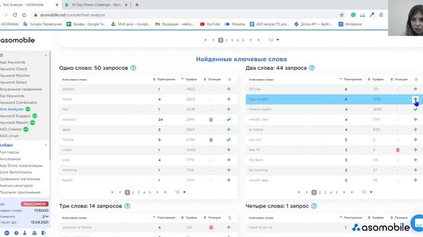
Task: Add 'at home' phrase via plus icon
Action: pos(416,130)
